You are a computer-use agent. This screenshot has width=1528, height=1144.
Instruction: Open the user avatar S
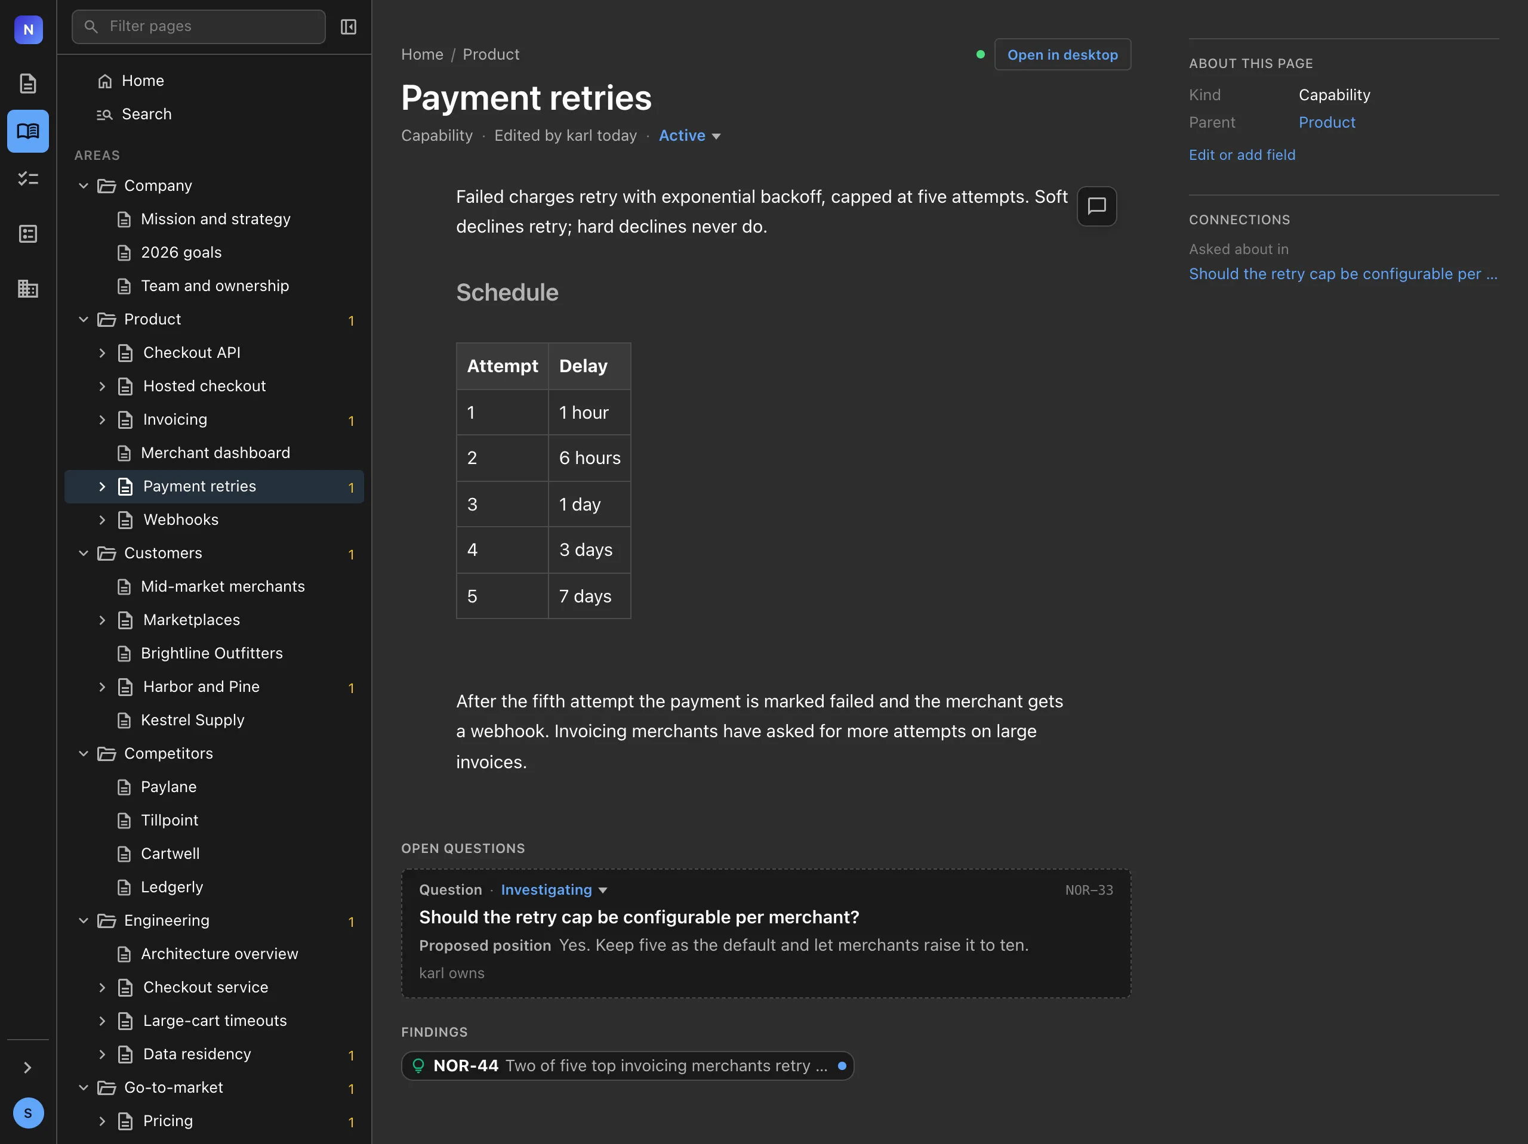pos(28,1113)
